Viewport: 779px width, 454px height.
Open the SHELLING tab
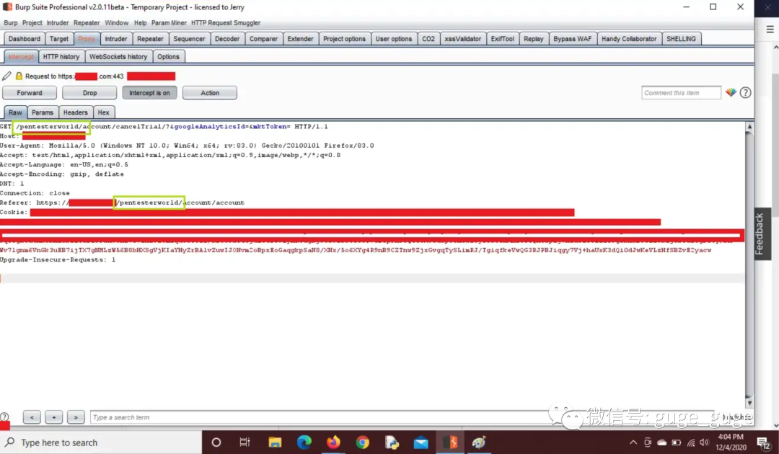(x=681, y=39)
